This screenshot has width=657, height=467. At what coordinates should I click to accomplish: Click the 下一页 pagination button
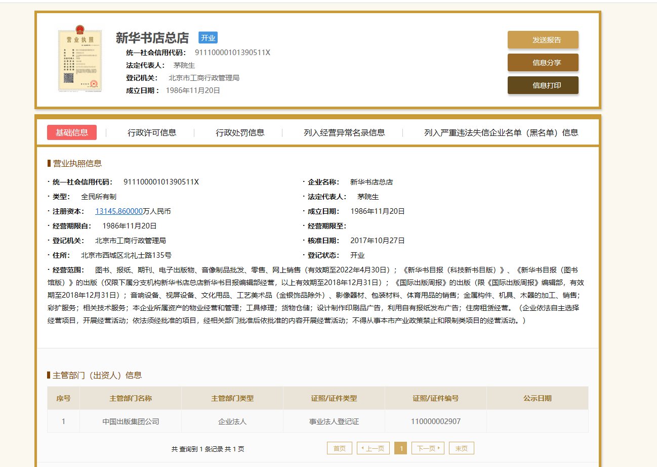point(427,448)
